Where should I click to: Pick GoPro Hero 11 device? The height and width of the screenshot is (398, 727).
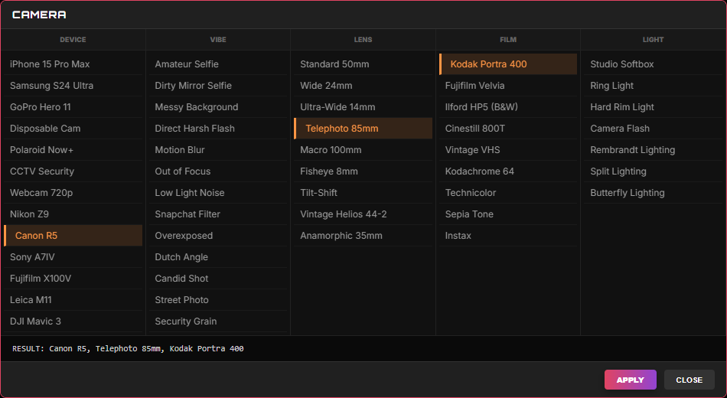pos(73,106)
